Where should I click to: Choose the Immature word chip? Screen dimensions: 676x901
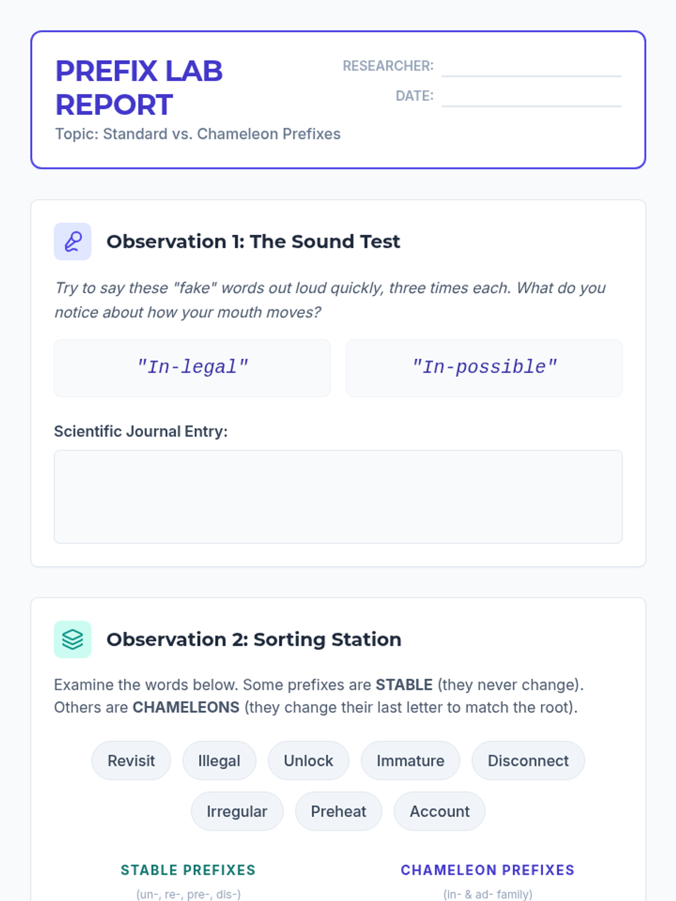click(410, 761)
